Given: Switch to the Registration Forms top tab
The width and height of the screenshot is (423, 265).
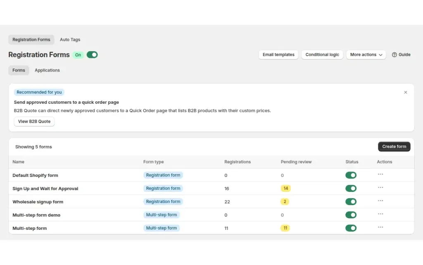Looking at the screenshot, I should coord(31,40).
